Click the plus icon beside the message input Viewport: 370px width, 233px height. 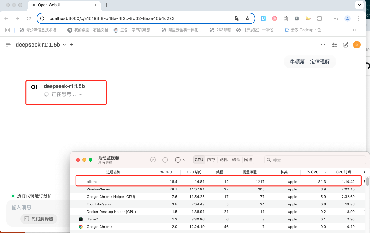point(14,219)
